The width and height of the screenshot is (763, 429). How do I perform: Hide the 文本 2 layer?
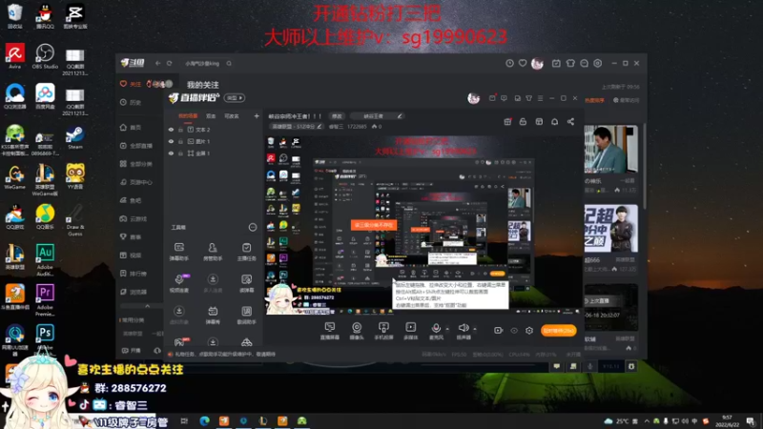(x=171, y=130)
